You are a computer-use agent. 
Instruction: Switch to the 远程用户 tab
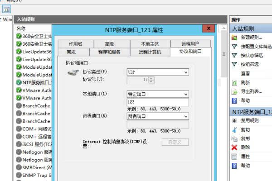(190, 44)
